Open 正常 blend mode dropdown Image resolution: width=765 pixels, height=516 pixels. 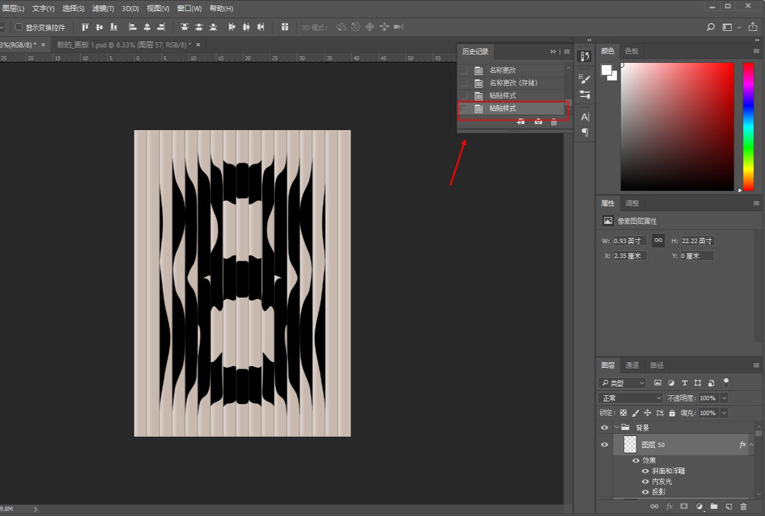(631, 397)
